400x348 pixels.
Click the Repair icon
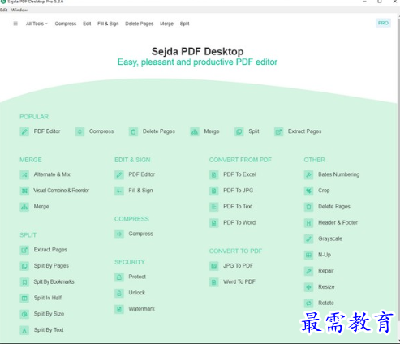point(308,271)
